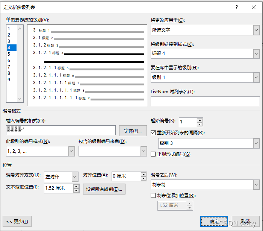
Task: Click the ListNum 域列表名 text field
Action: (x=205, y=101)
